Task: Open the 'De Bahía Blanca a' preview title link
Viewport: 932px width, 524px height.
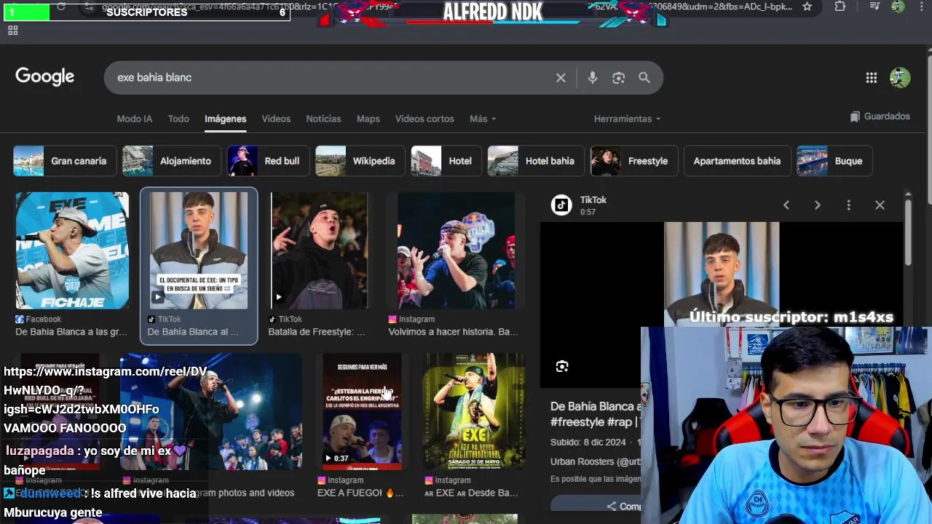Action: pyautogui.click(x=596, y=413)
